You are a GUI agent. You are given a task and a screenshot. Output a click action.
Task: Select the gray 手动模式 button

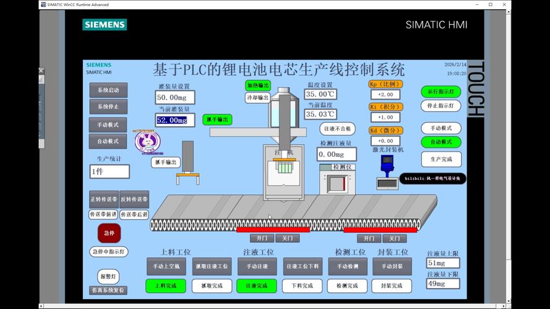pos(108,125)
